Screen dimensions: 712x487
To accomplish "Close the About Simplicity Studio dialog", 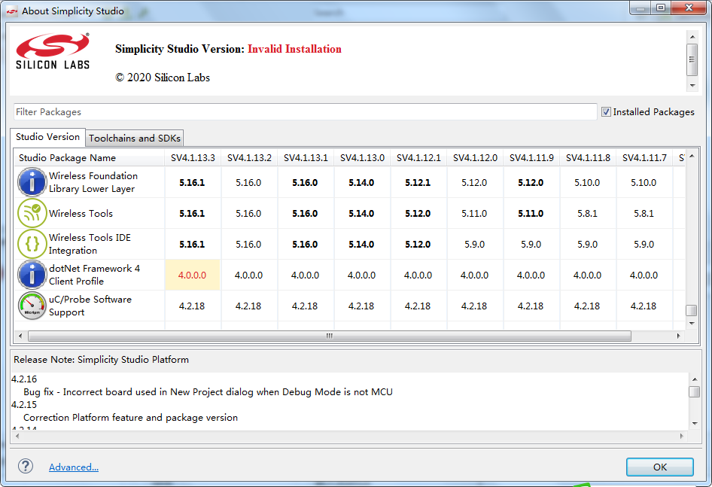I will click(689, 8).
